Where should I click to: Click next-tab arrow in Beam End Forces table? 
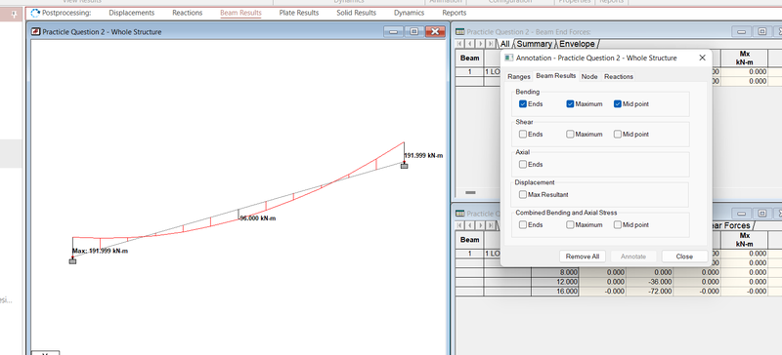[x=479, y=44]
